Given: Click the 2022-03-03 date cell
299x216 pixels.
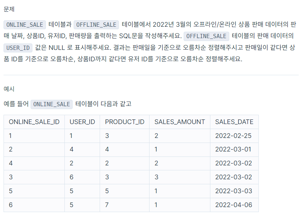Looking at the screenshot, I should (234, 191).
